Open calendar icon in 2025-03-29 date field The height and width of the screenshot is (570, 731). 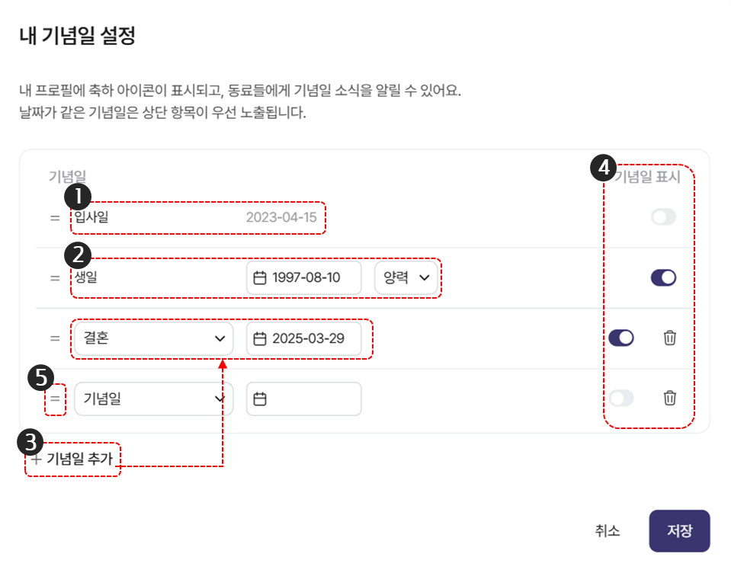click(260, 339)
